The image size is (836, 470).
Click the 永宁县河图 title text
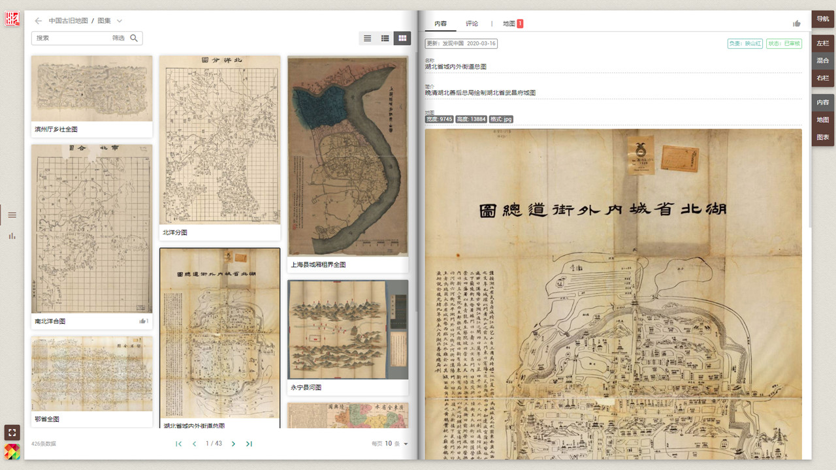point(306,388)
